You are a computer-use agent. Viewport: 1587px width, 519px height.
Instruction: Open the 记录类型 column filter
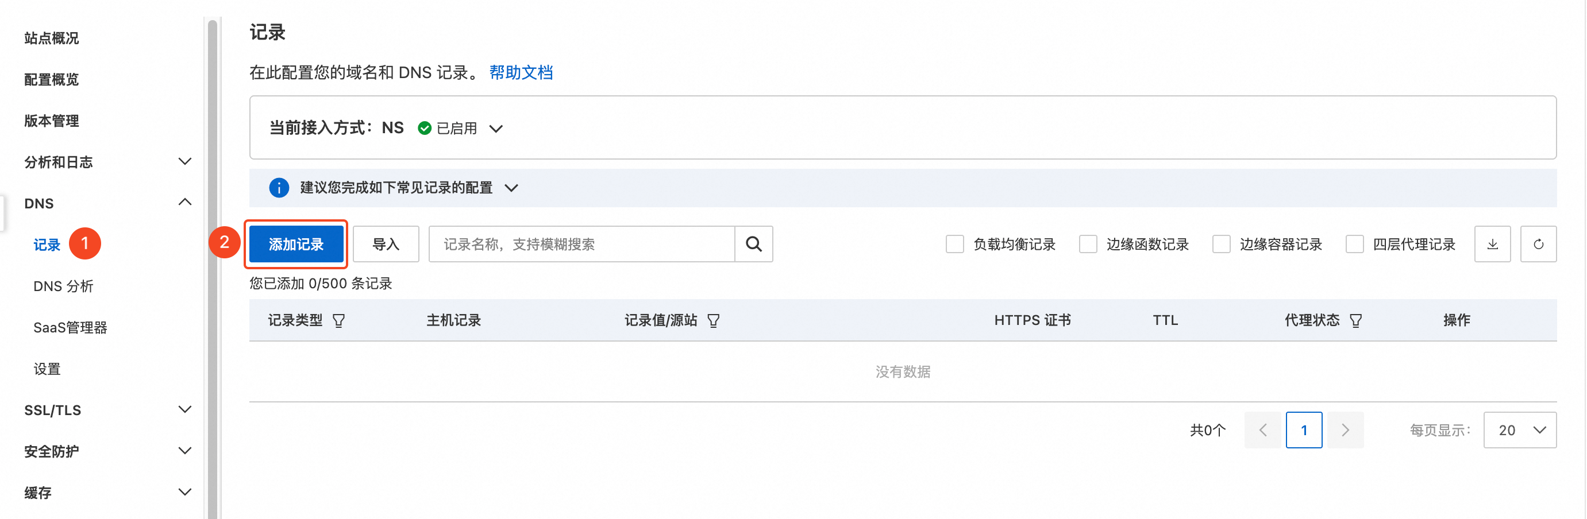point(338,320)
